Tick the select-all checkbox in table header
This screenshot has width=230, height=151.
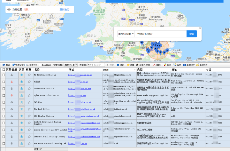click(4, 70)
